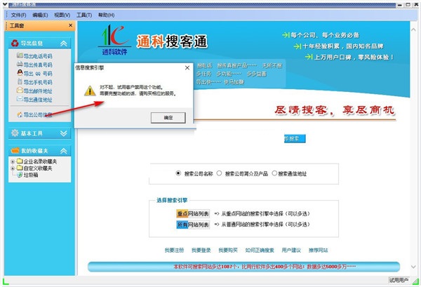Open the 帮助(H) menu
The height and width of the screenshot is (287, 421).
pos(106,15)
